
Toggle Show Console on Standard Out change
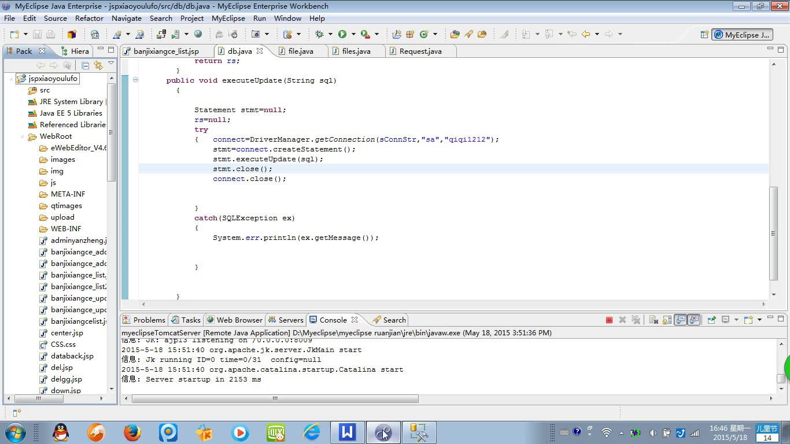click(680, 320)
